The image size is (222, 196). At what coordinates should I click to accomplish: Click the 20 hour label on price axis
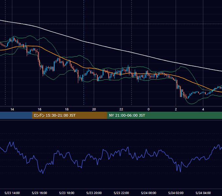[x=94, y=109]
